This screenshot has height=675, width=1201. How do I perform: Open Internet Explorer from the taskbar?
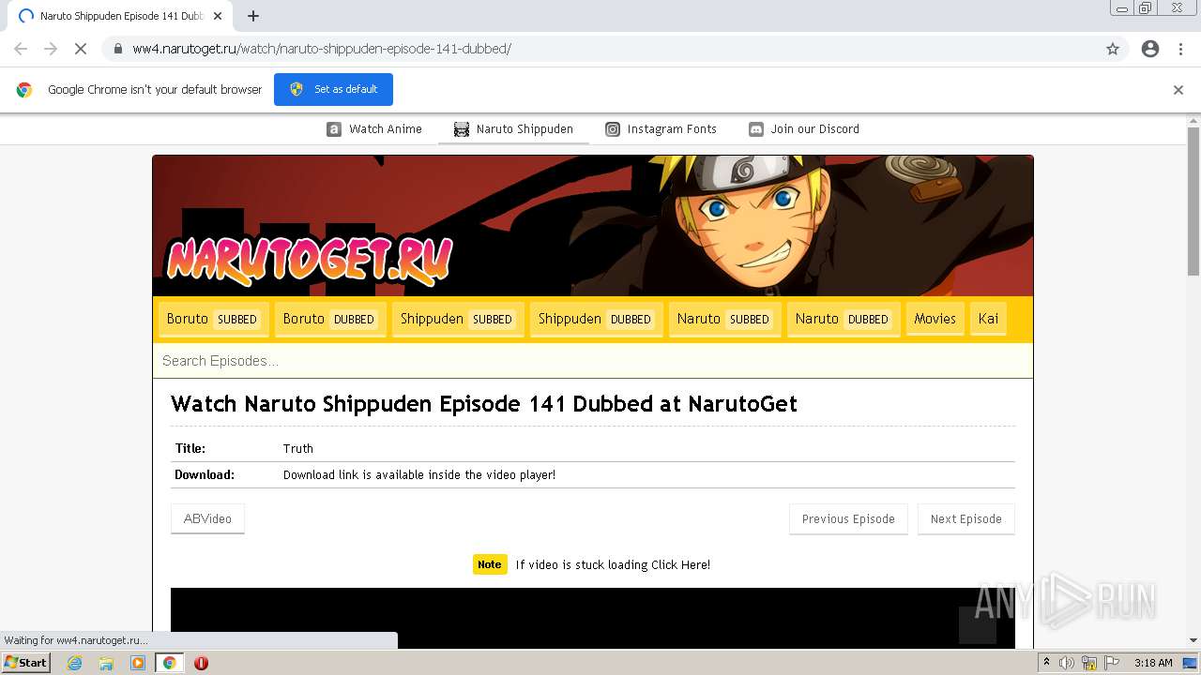(x=75, y=663)
